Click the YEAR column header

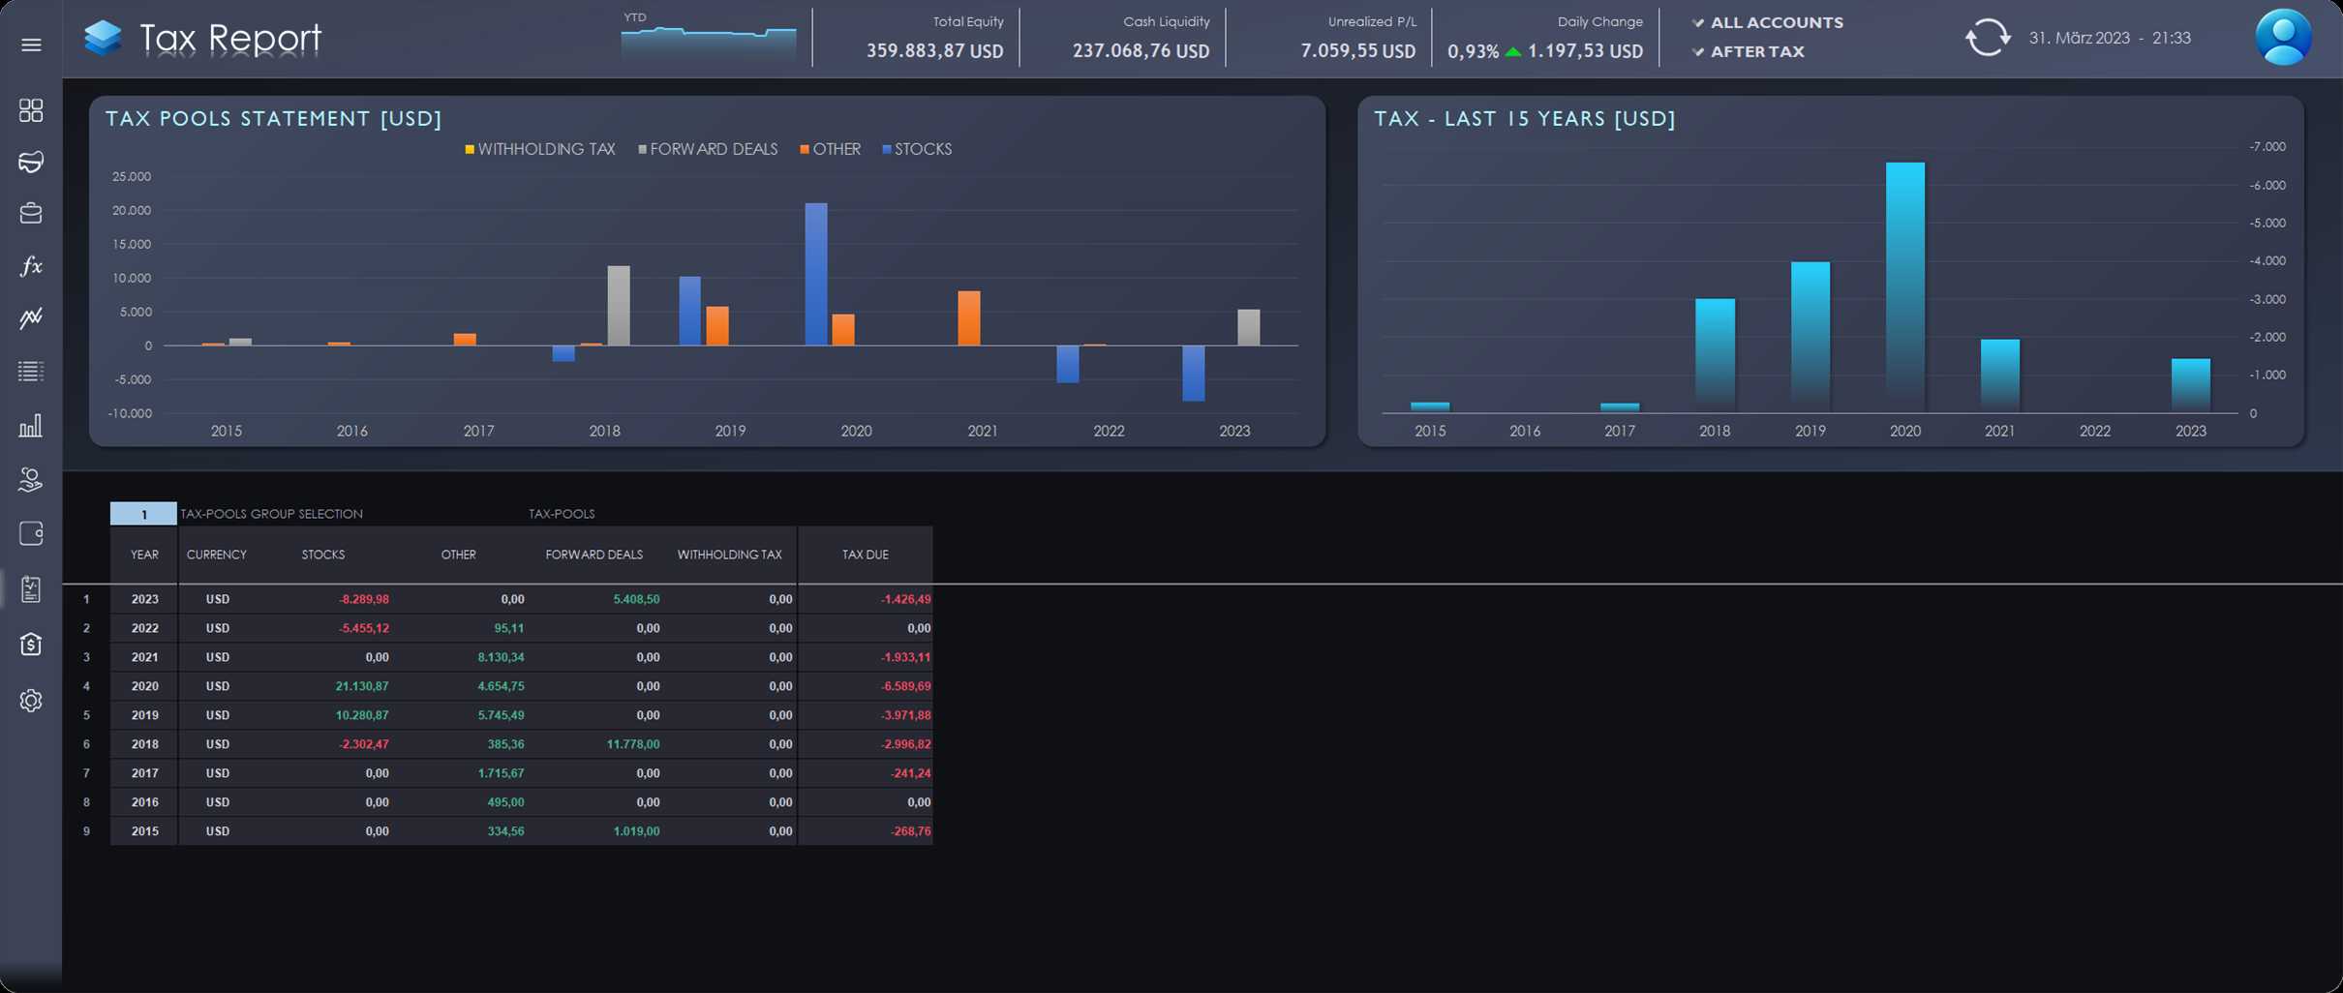(144, 555)
